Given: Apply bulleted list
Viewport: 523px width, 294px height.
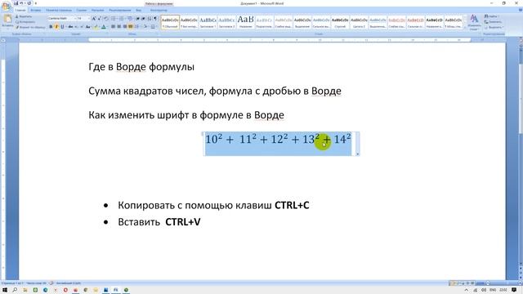Looking at the screenshot, I should pos(114,18).
